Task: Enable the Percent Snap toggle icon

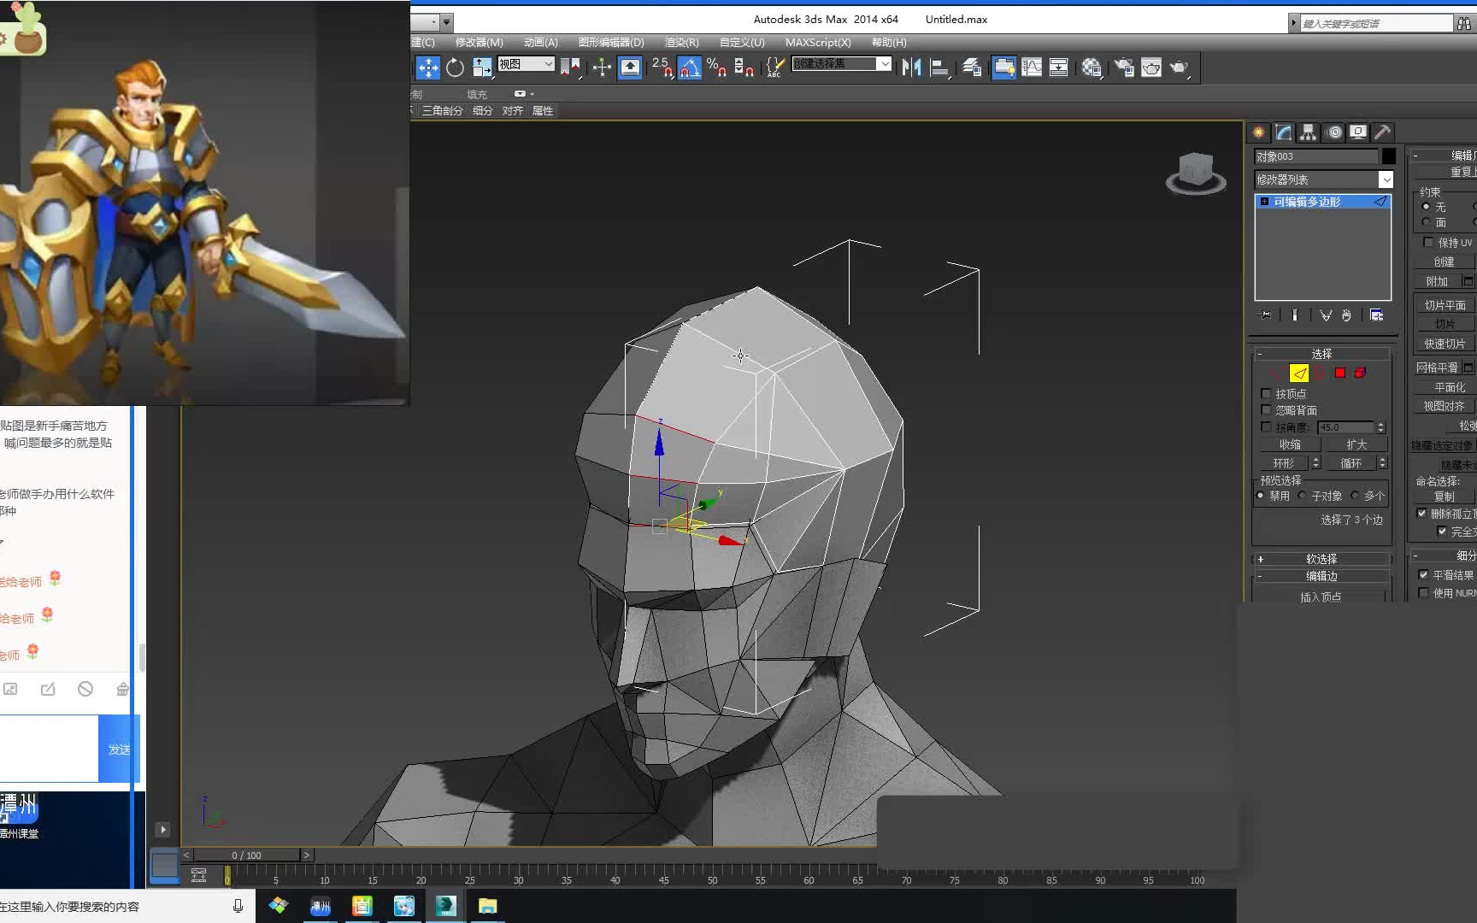Action: (719, 68)
